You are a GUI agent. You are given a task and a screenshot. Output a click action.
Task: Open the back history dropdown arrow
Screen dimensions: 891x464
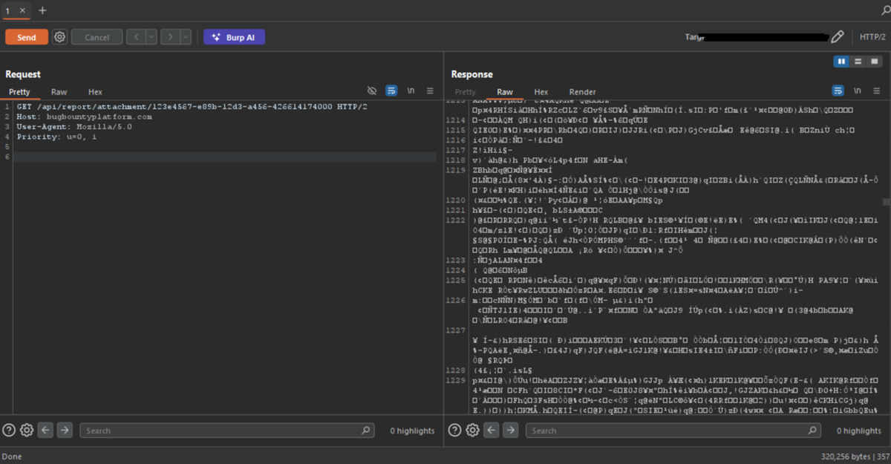(x=151, y=37)
